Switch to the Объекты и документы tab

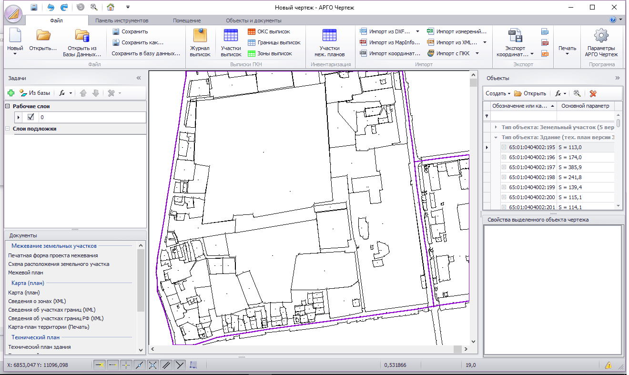254,20
